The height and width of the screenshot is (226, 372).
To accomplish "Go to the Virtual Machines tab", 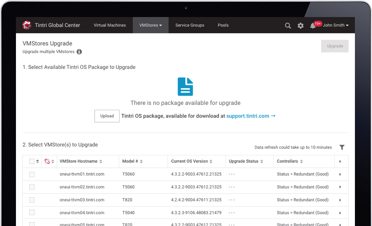I will pyautogui.click(x=110, y=25).
